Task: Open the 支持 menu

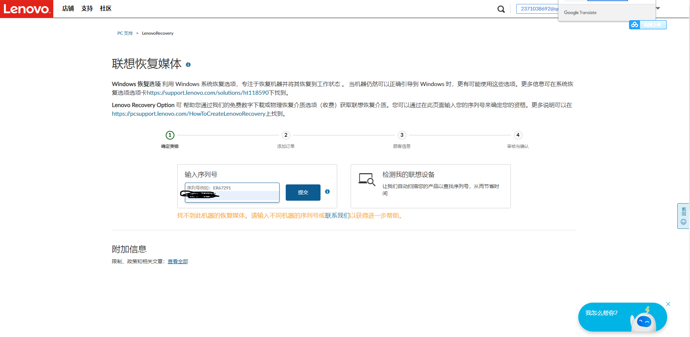Action: (x=87, y=8)
